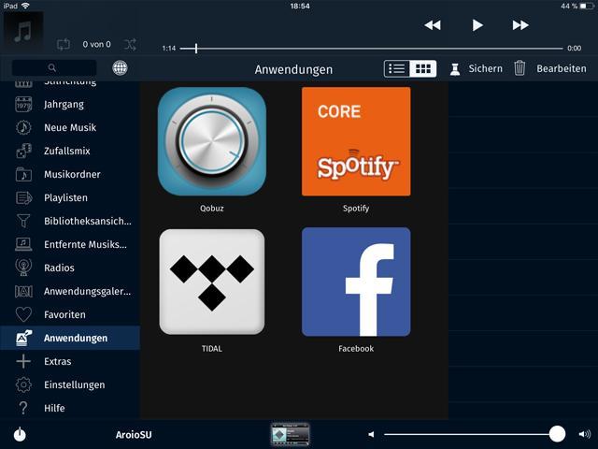598x449 pixels.
Task: Click the Jahrgang calendar icon
Action: (x=23, y=104)
